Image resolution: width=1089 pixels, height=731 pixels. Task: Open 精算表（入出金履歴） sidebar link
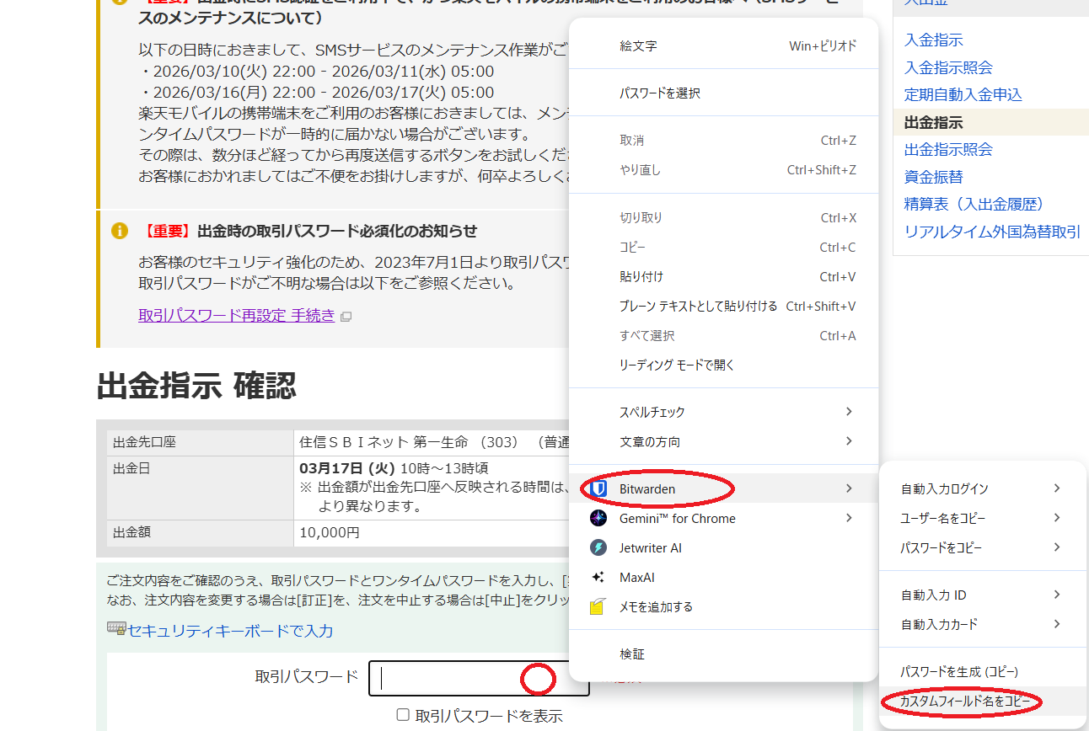click(974, 204)
